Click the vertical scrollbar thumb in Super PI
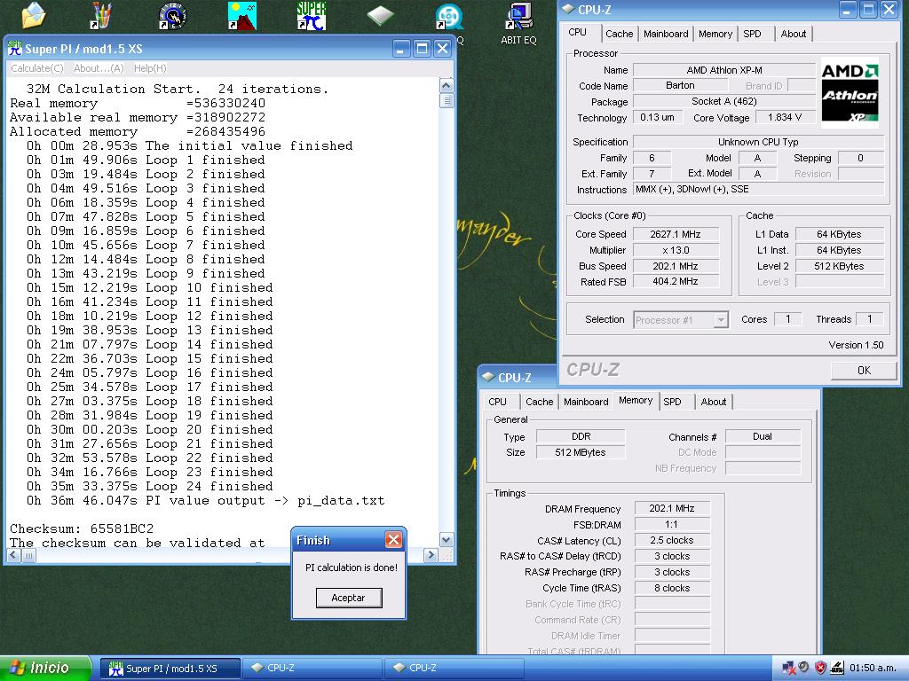This screenshot has height=681, width=909. point(447,100)
